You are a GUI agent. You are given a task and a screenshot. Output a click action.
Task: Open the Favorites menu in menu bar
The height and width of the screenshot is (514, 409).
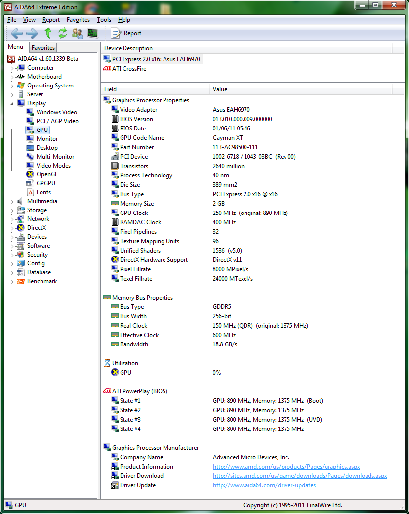pos(78,20)
